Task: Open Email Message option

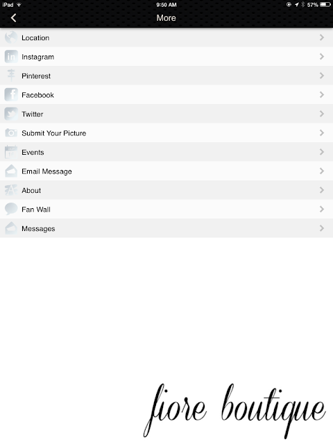Action: point(166,171)
